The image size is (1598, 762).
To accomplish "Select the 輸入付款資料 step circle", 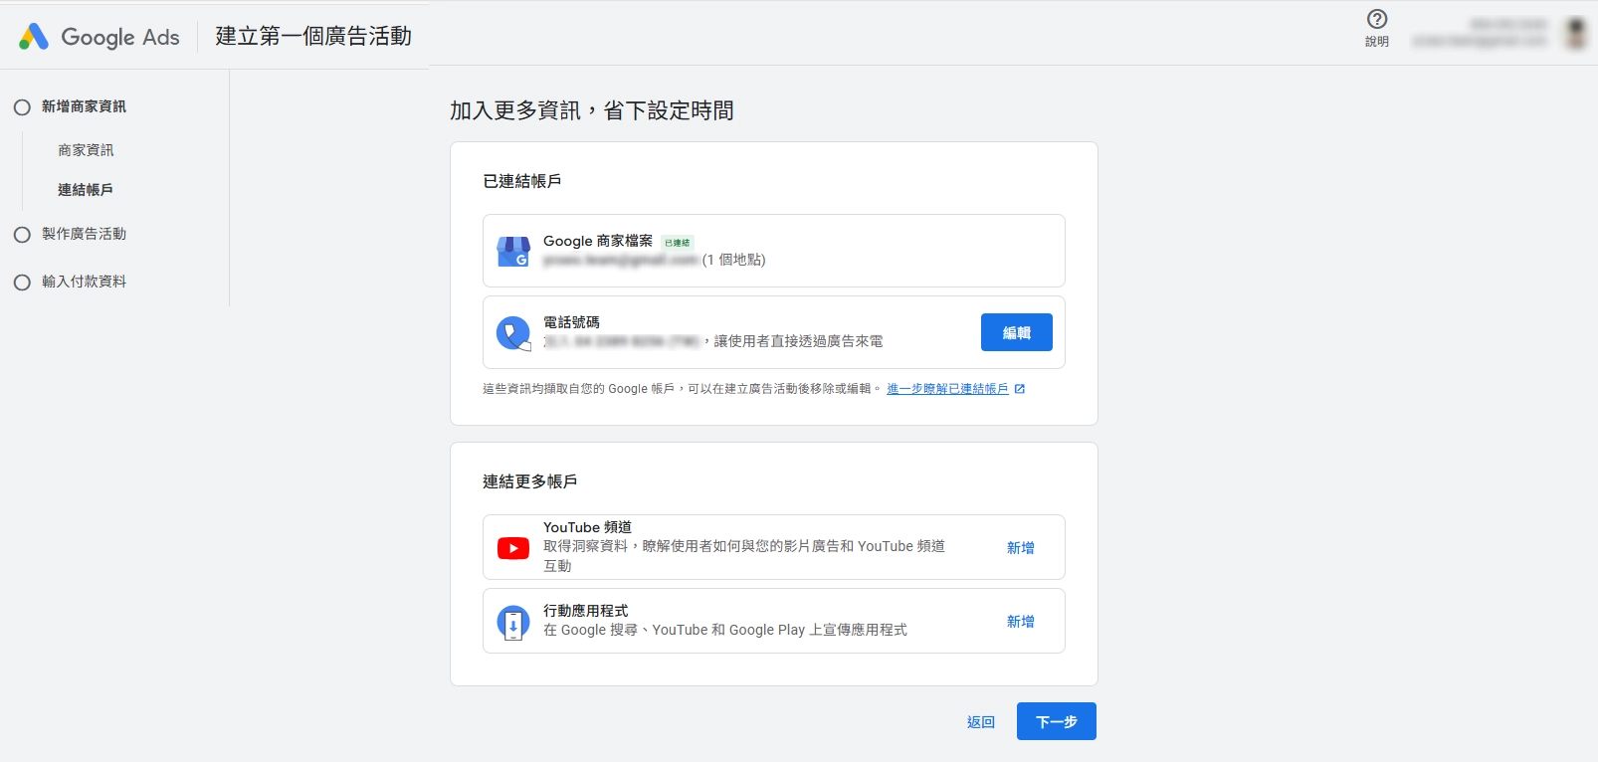I will pyautogui.click(x=22, y=283).
